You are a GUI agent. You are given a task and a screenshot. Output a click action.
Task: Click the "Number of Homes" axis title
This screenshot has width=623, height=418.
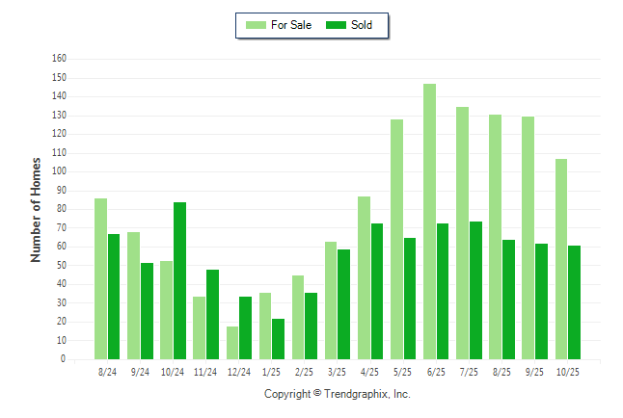click(x=36, y=209)
